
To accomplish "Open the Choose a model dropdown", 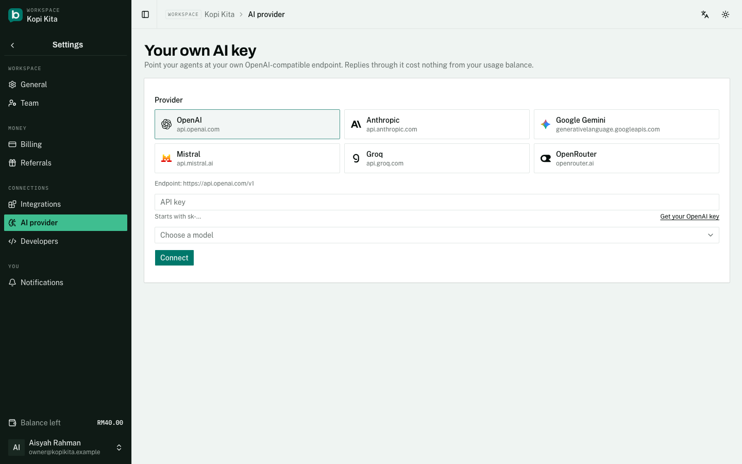I will coord(437,235).
